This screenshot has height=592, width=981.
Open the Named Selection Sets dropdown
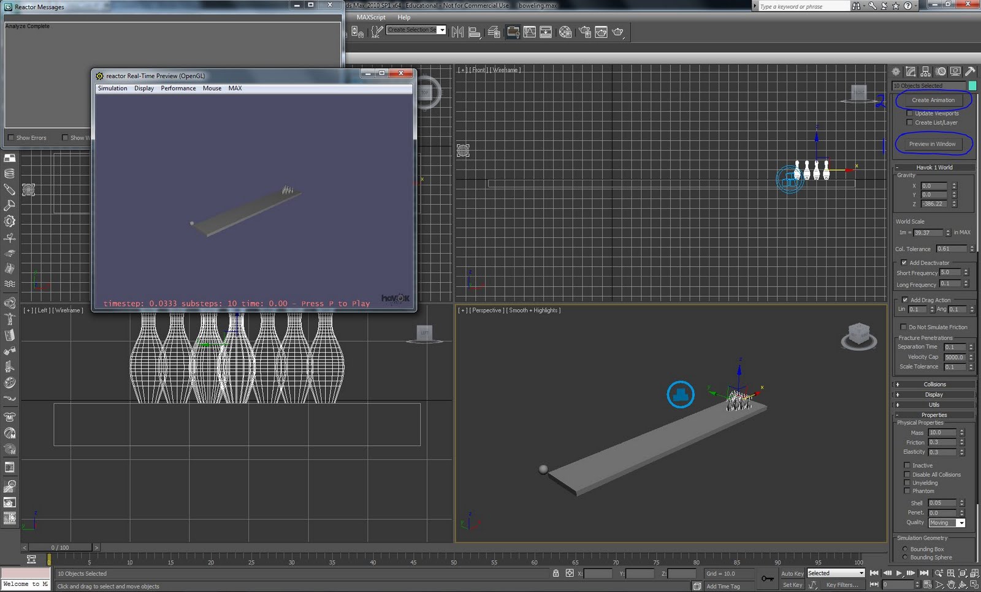[x=442, y=29]
